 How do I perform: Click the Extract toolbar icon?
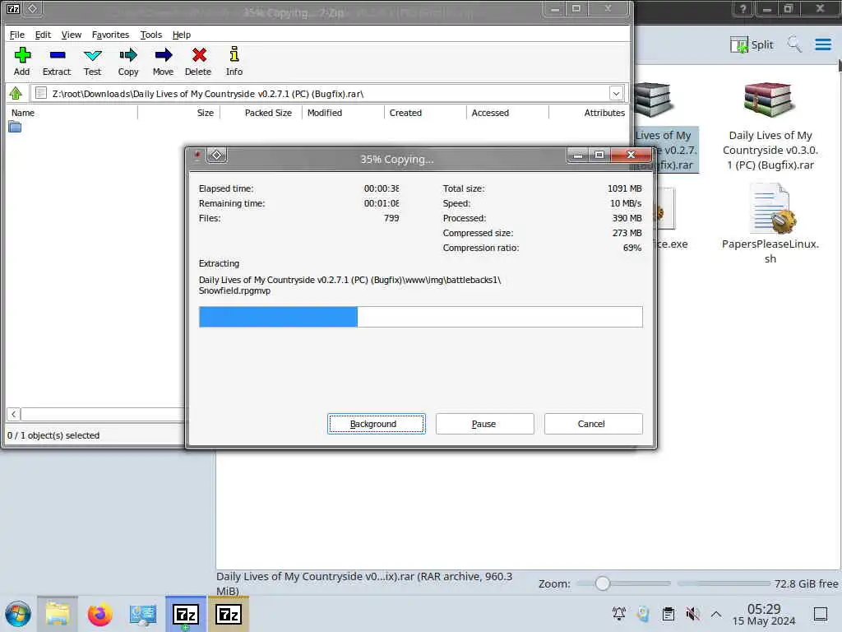[57, 62]
